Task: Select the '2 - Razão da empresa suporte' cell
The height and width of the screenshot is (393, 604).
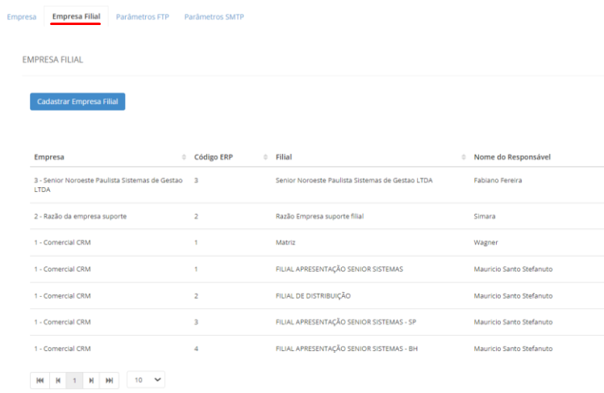Action: (x=80, y=216)
